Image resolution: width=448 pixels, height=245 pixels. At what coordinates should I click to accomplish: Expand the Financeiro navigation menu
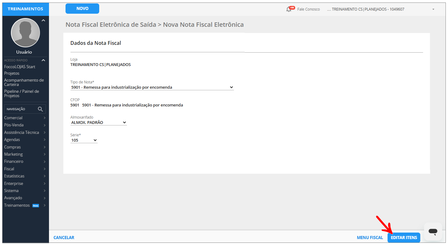(x=25, y=162)
